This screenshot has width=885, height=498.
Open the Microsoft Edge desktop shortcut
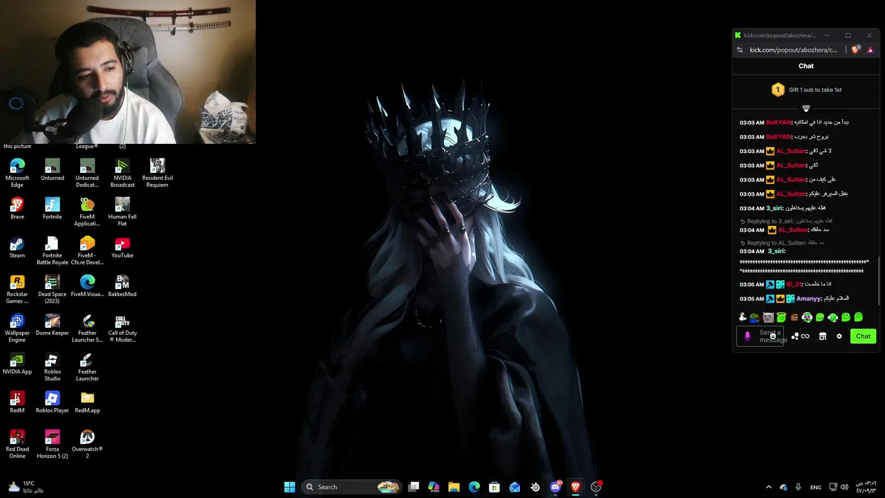(17, 173)
